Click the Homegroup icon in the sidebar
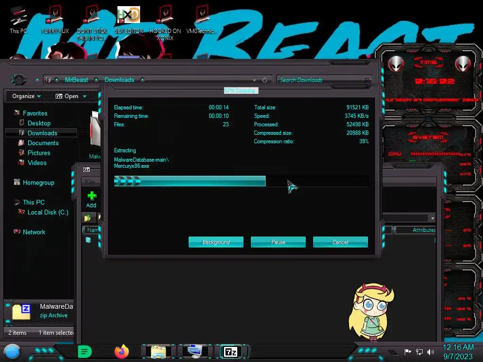 tap(17, 182)
